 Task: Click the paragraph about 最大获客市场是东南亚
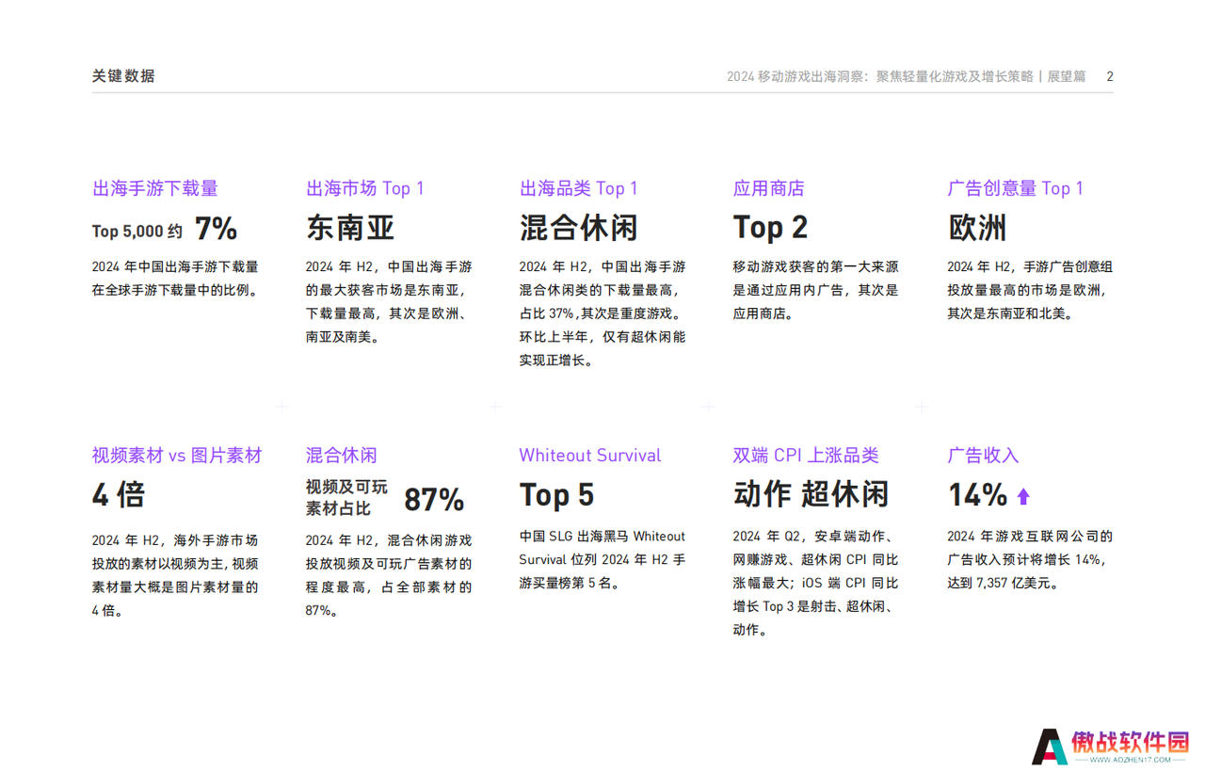(390, 302)
